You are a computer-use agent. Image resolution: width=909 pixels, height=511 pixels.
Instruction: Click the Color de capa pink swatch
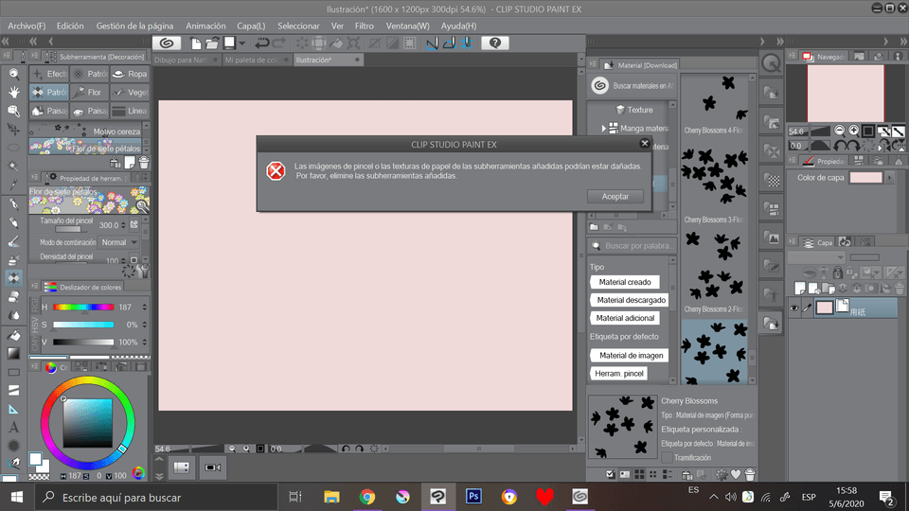click(x=866, y=177)
